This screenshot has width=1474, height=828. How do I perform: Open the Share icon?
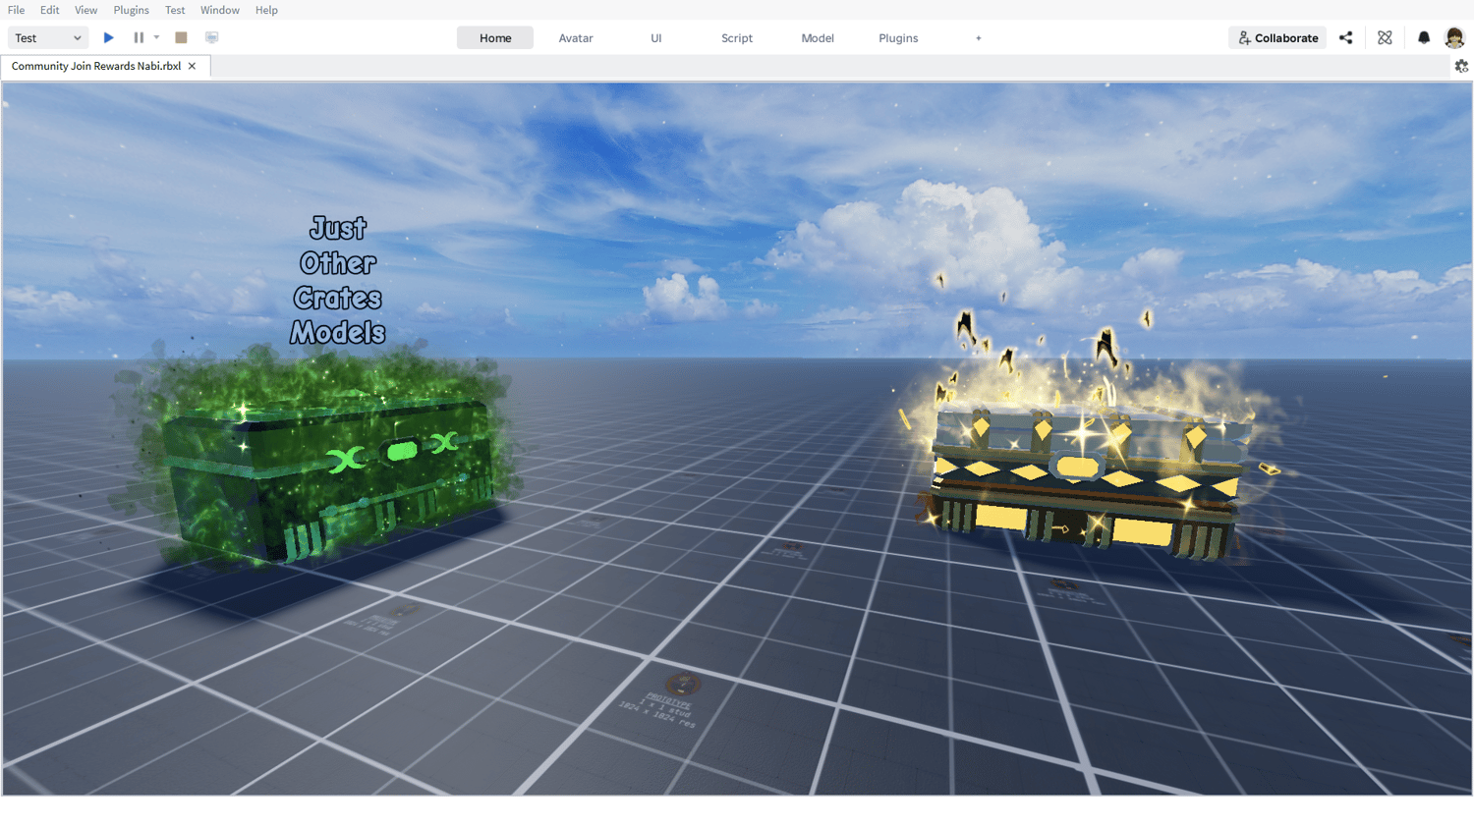1346,37
